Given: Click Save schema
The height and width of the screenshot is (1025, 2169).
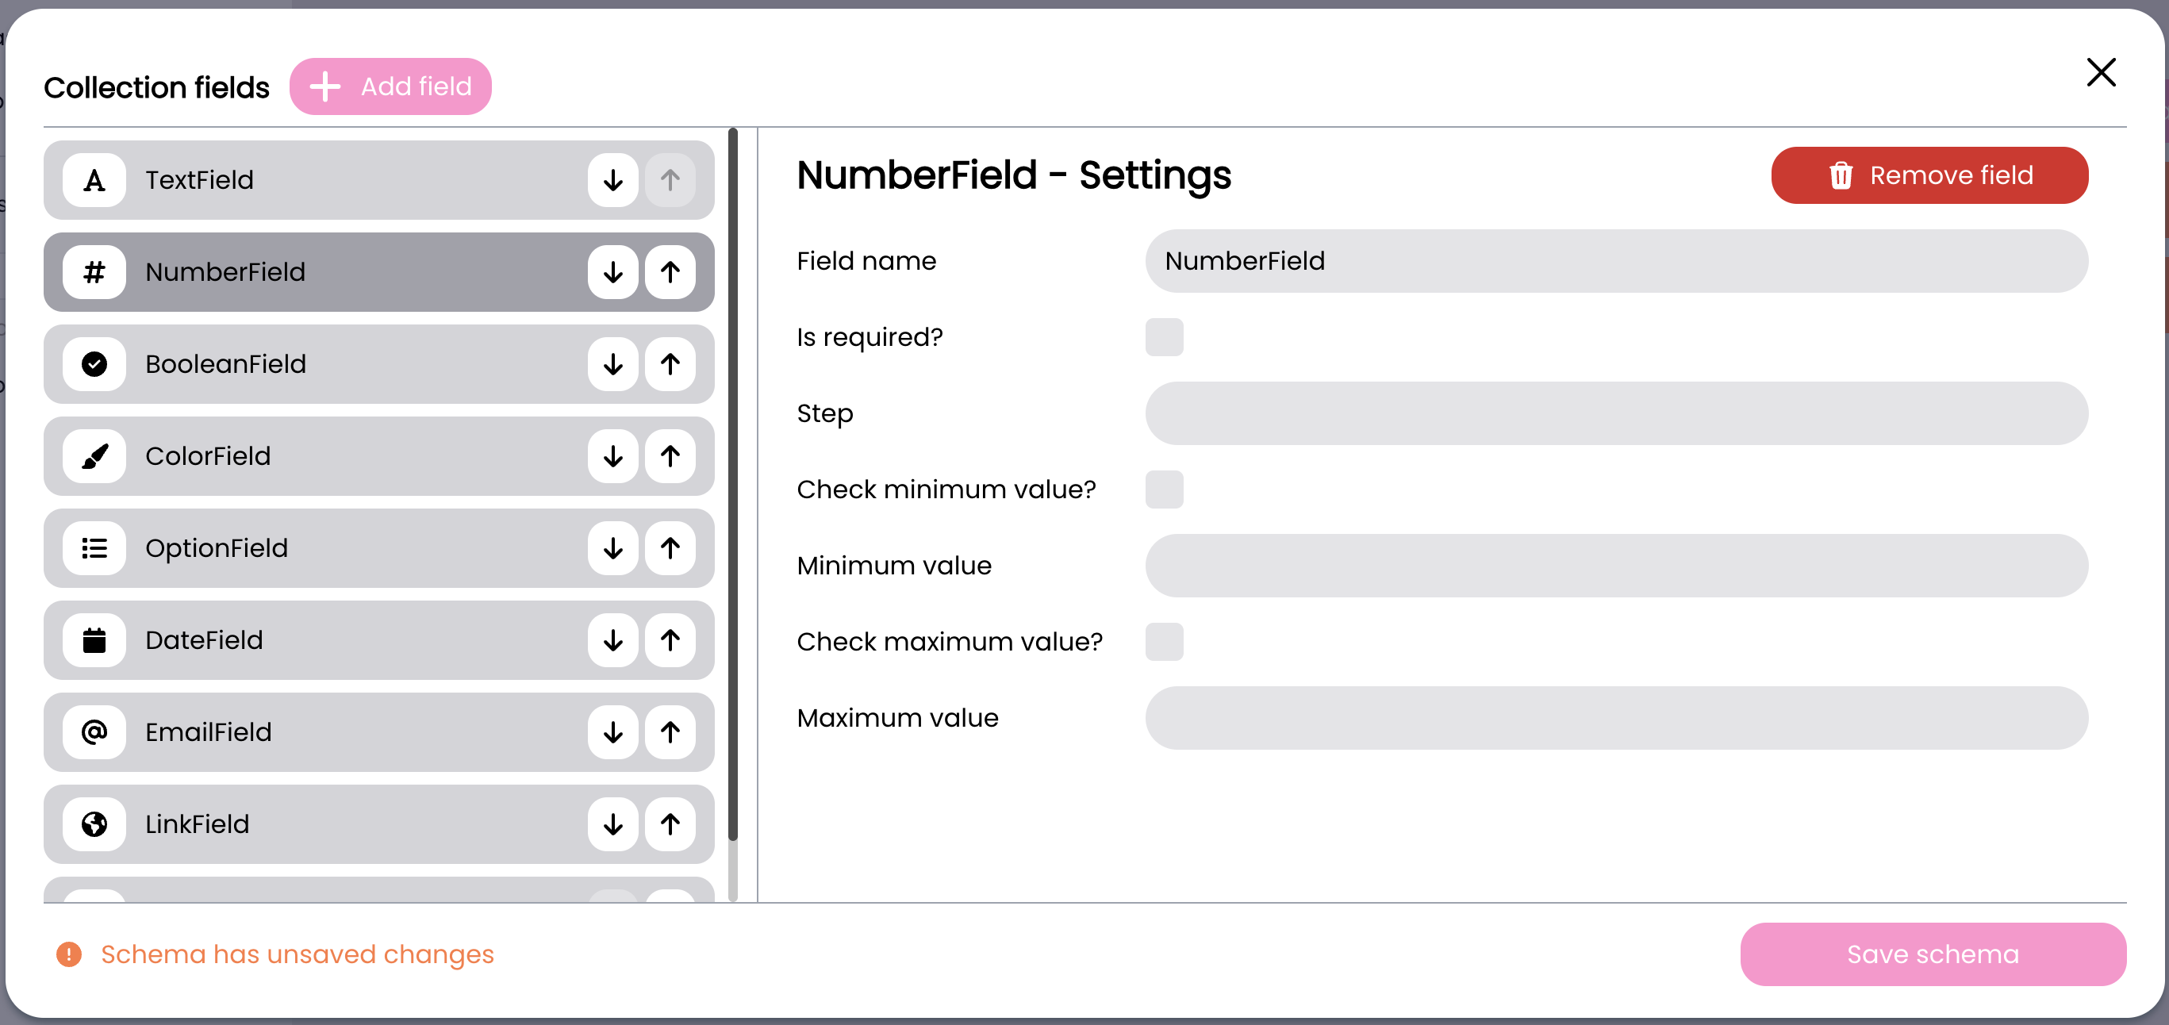Looking at the screenshot, I should [1933, 954].
